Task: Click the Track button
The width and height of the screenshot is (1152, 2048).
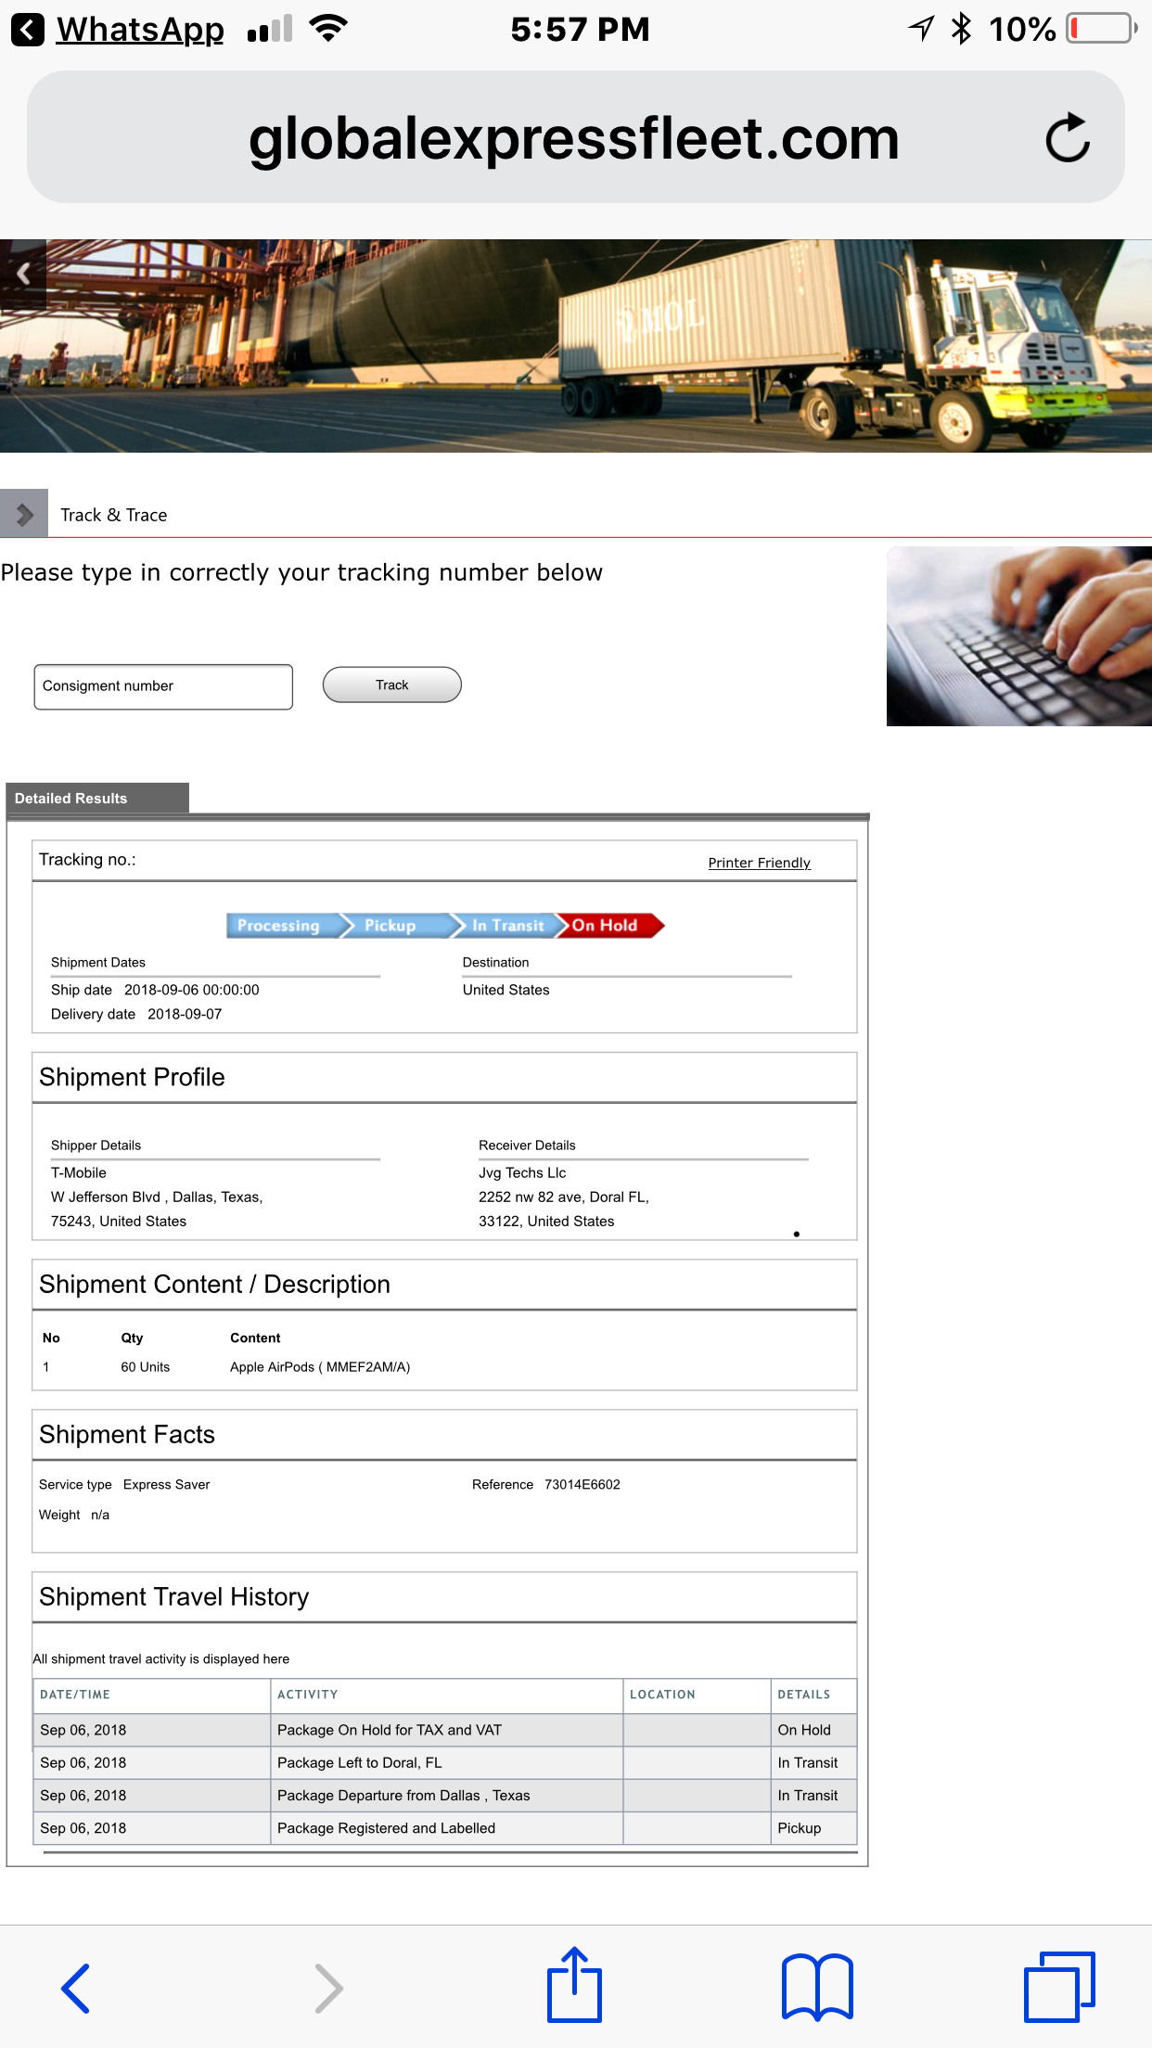Action: point(392,685)
